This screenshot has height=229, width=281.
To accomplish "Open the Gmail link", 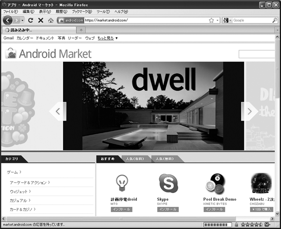I will click(8, 38).
